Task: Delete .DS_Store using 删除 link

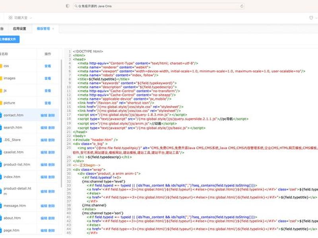Action: tap(52, 140)
